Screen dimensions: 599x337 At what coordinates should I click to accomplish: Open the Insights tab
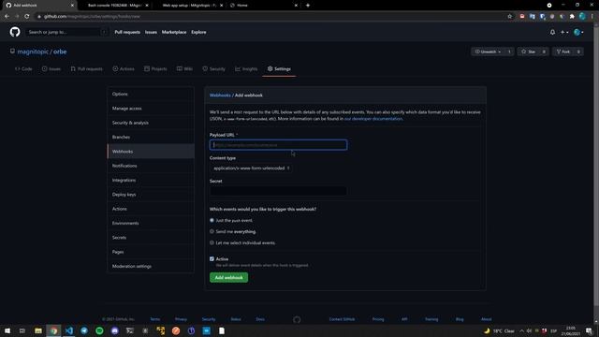(x=246, y=69)
